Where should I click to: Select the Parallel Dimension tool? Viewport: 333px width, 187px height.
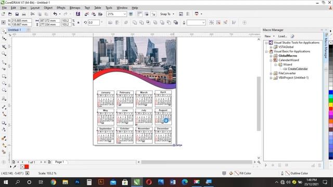pyautogui.click(x=4, y=108)
